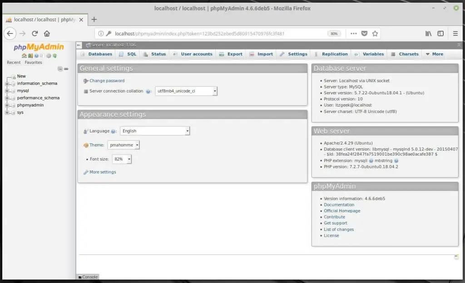Open the Language dropdown showing English
The width and height of the screenshot is (465, 283).
coord(155,131)
